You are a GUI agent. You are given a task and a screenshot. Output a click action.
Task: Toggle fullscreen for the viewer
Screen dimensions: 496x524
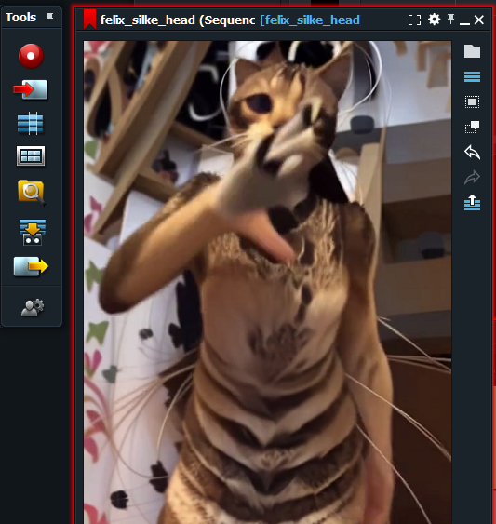pos(414,20)
